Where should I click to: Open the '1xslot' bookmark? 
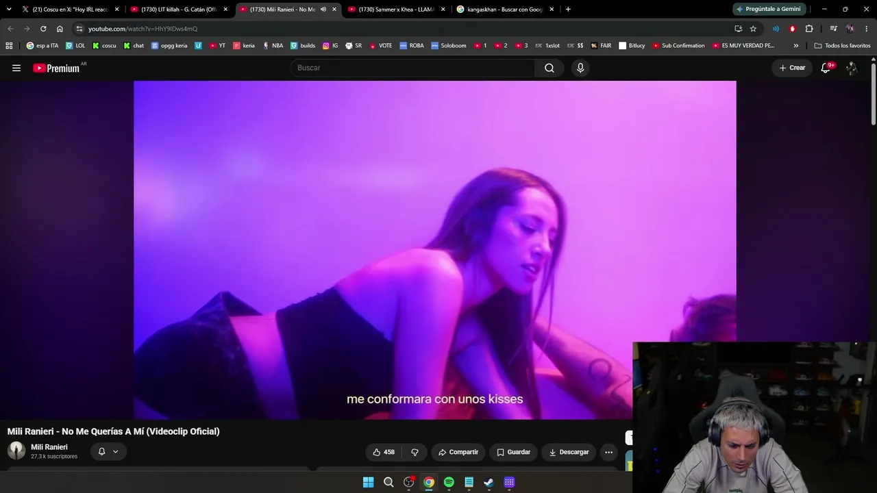547,46
